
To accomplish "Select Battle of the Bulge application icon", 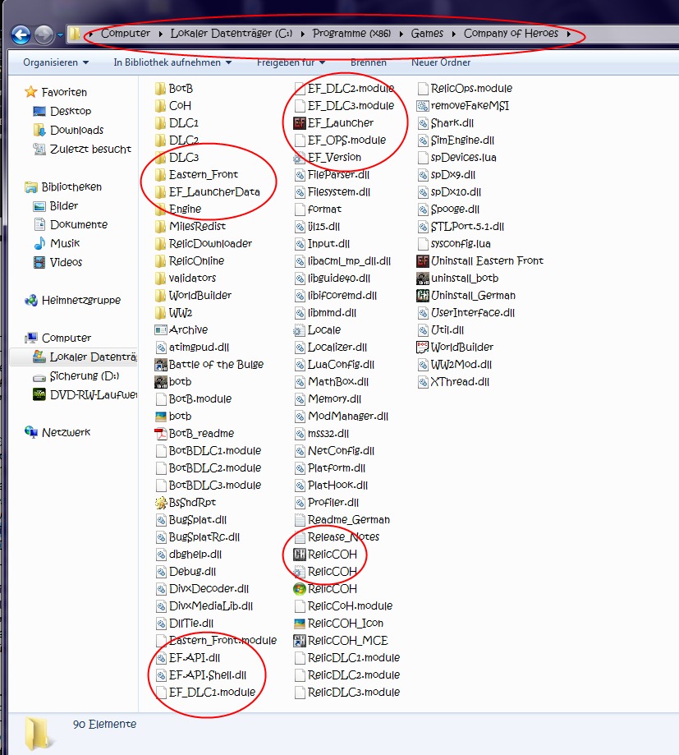I will click(x=160, y=365).
